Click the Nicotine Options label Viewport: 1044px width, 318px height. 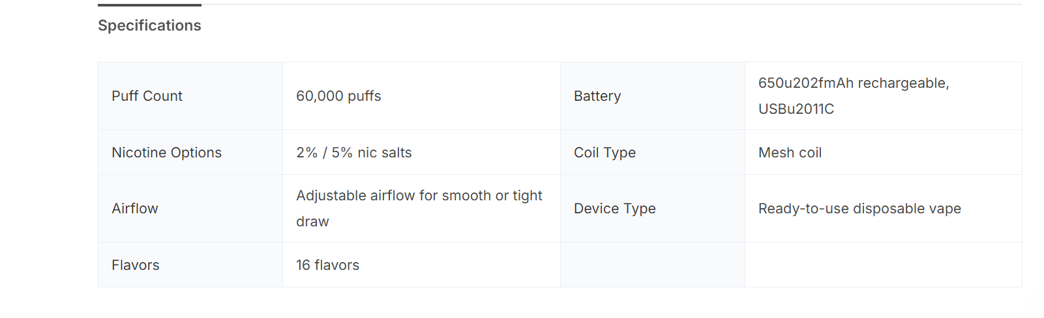pyautogui.click(x=166, y=153)
